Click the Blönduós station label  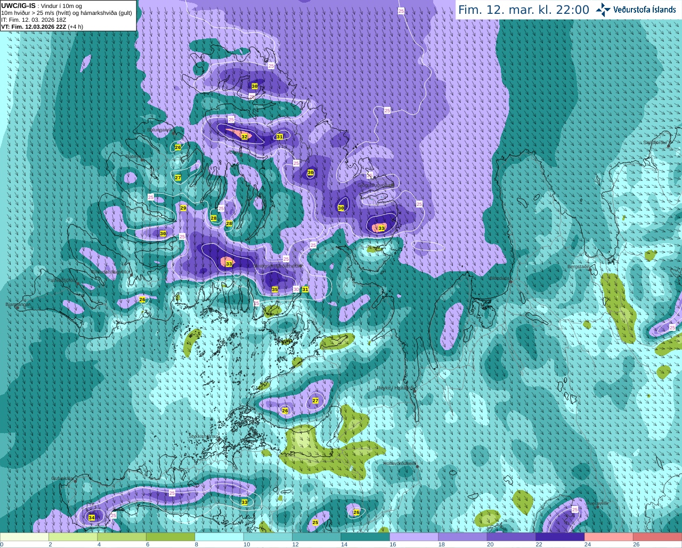[500, 278]
